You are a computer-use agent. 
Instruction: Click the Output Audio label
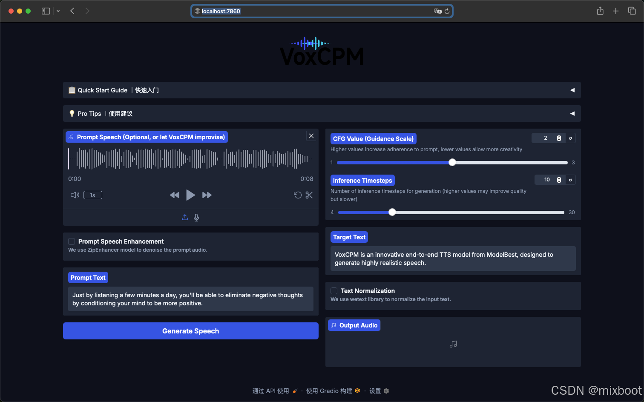pyautogui.click(x=354, y=325)
